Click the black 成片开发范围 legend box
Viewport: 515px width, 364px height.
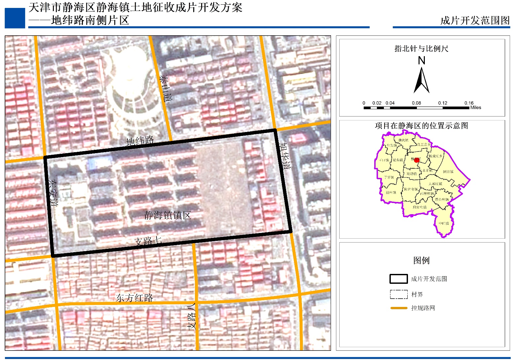coord(398,279)
